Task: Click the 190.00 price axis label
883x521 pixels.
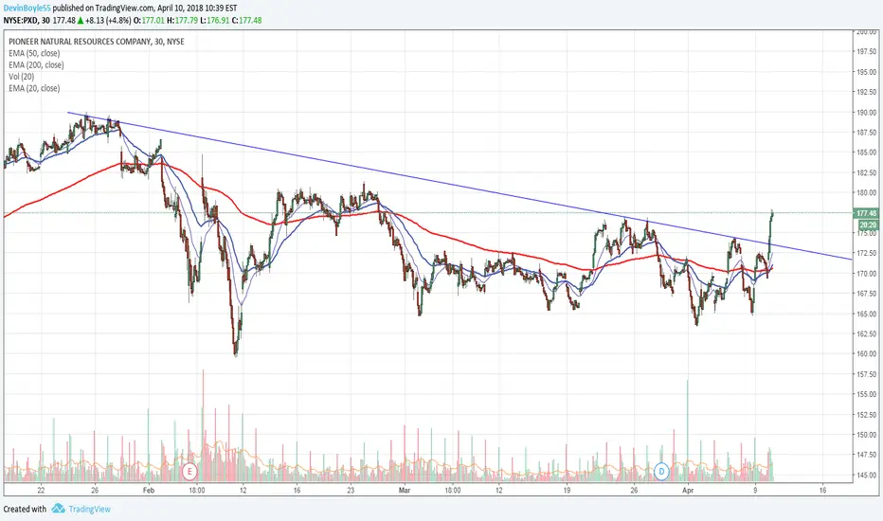Action: pos(867,112)
